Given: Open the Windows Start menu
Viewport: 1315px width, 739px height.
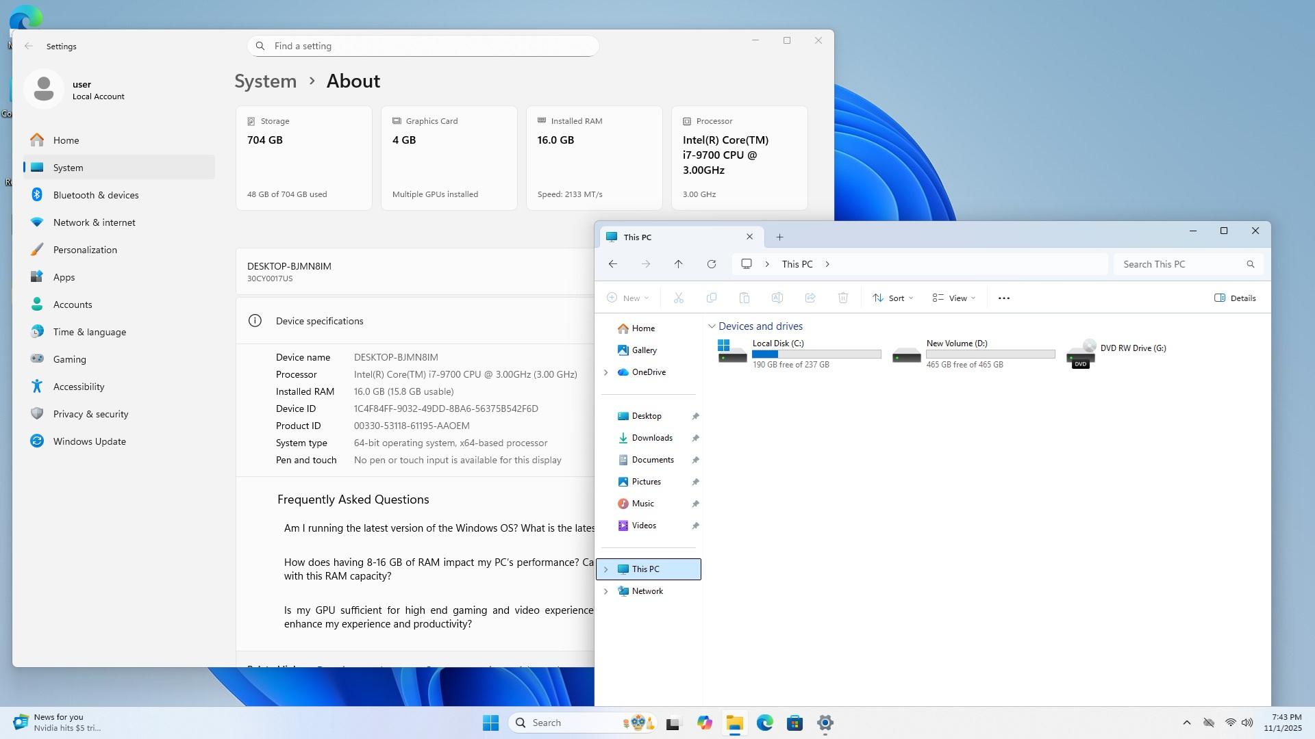Looking at the screenshot, I should point(490,723).
